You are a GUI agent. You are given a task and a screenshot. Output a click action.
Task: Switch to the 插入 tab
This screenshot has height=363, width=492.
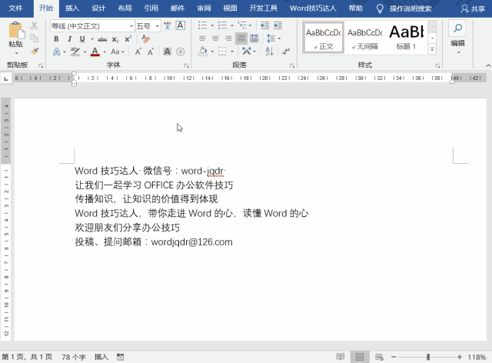click(x=72, y=8)
